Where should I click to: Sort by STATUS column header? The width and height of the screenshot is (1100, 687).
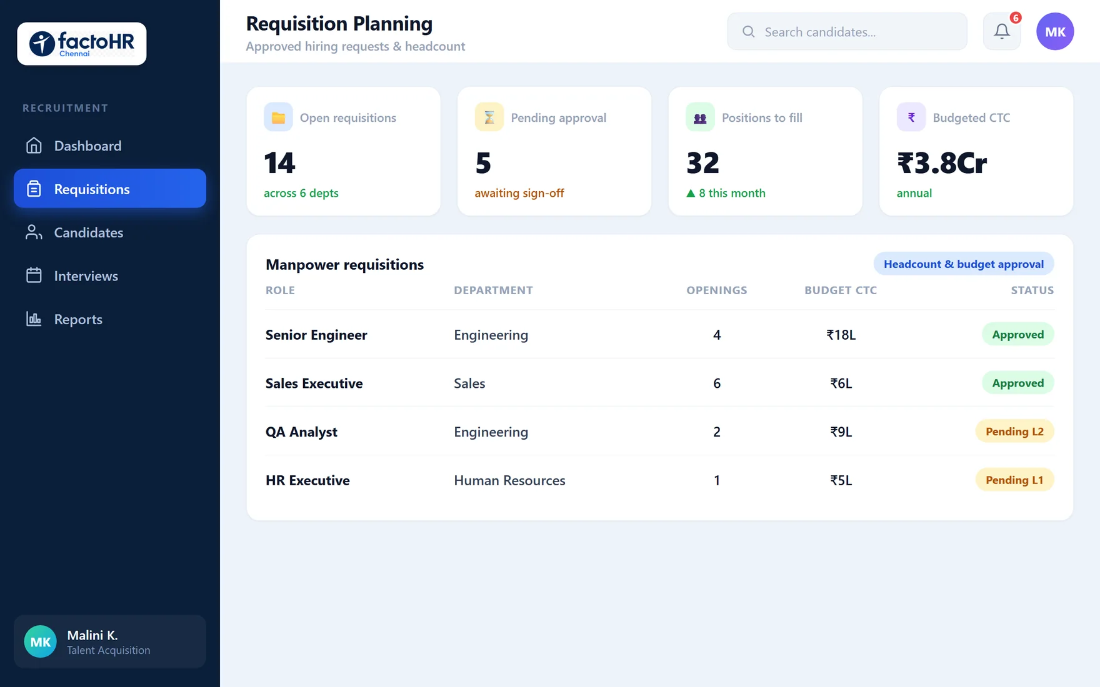pyautogui.click(x=1032, y=290)
